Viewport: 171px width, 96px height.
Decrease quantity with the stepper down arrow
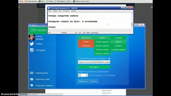pyautogui.click(x=87, y=76)
